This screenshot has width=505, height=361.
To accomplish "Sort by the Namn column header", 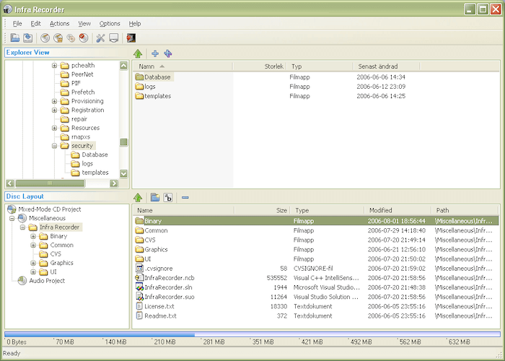I will point(183,66).
